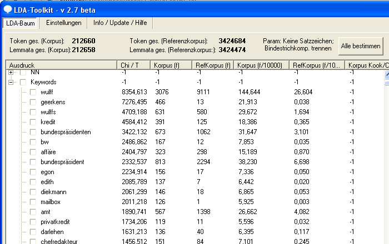Select the mailbox keyword row
Image resolution: width=389 pixels, height=244 pixels.
point(52,202)
